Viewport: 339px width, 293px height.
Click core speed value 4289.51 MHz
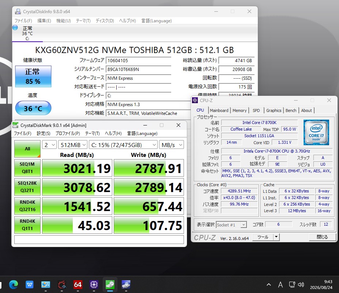[x=239, y=191]
